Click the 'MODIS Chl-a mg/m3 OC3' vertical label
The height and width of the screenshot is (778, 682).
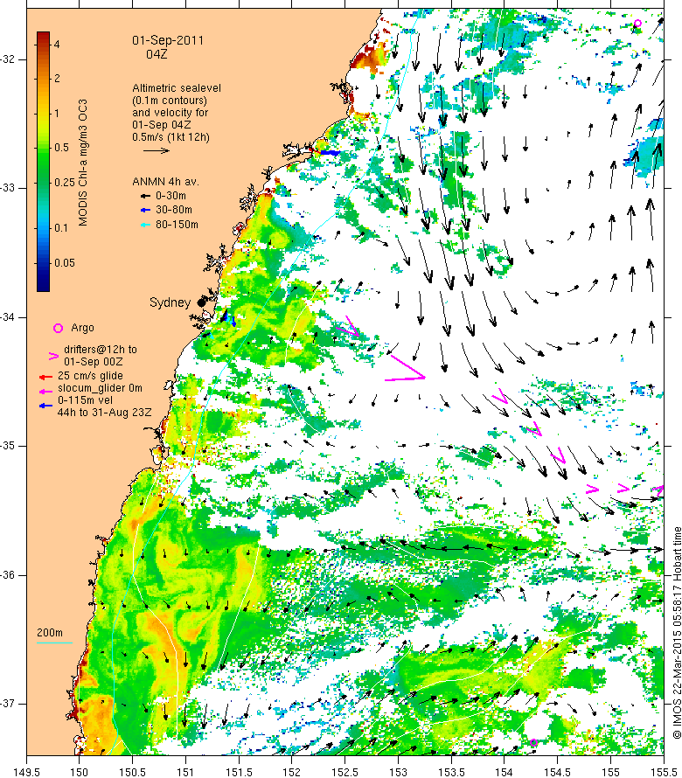point(82,163)
